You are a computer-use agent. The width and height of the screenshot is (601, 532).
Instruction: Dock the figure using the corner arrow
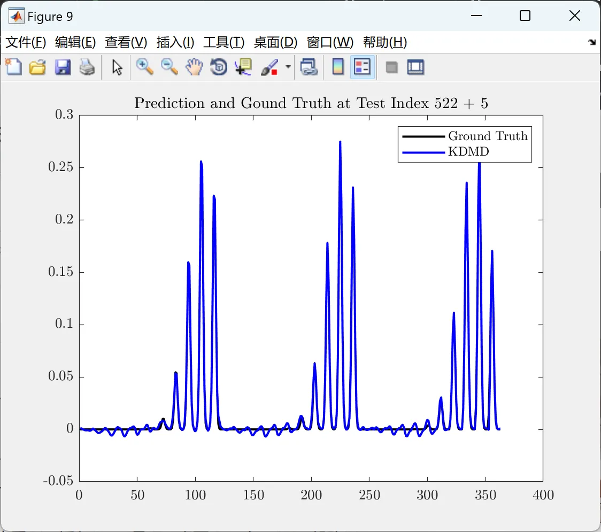(x=592, y=42)
